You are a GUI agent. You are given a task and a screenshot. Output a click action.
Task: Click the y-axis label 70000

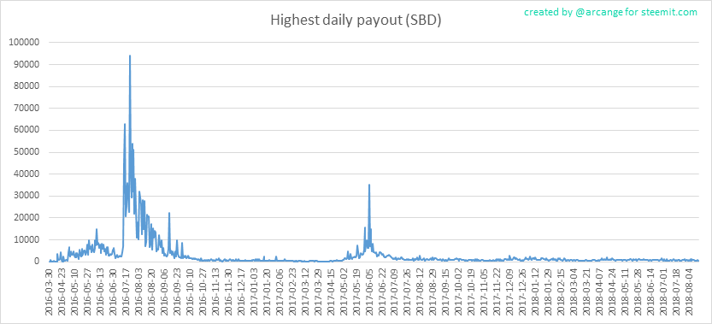tap(27, 109)
